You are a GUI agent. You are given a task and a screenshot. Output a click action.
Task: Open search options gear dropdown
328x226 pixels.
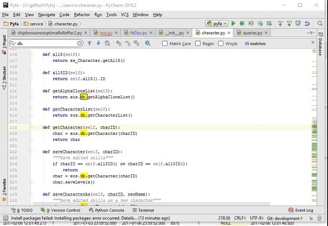click(148, 43)
